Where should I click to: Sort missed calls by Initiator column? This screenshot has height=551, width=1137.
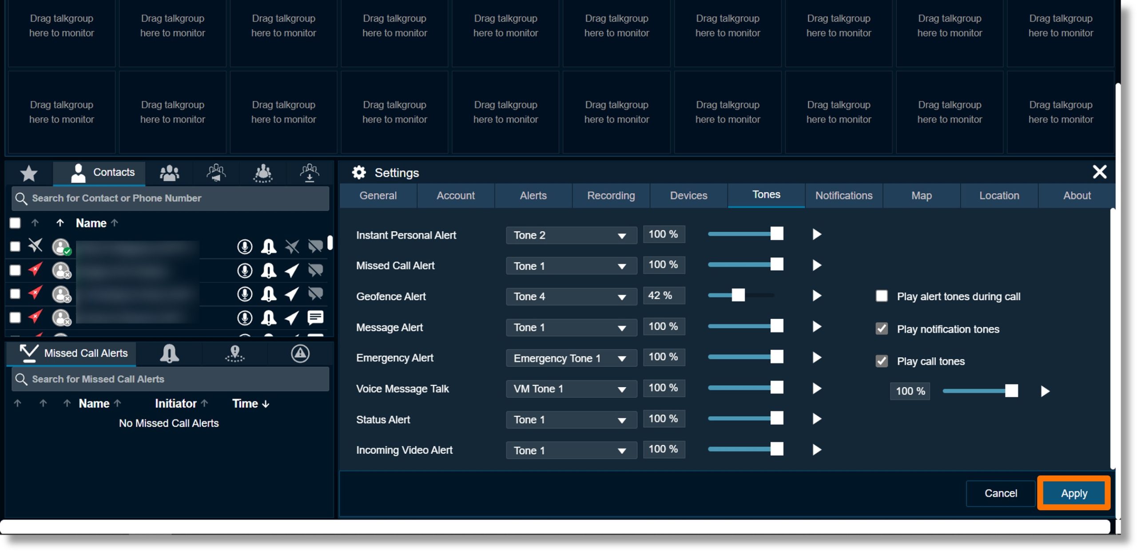(181, 404)
